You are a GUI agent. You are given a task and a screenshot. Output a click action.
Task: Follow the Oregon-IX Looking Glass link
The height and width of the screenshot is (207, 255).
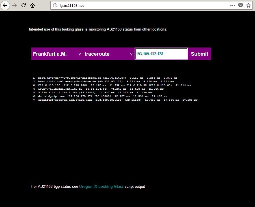[101, 187]
